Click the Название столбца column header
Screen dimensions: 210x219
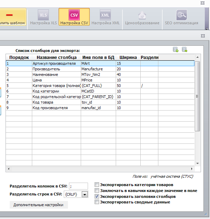click(56, 57)
